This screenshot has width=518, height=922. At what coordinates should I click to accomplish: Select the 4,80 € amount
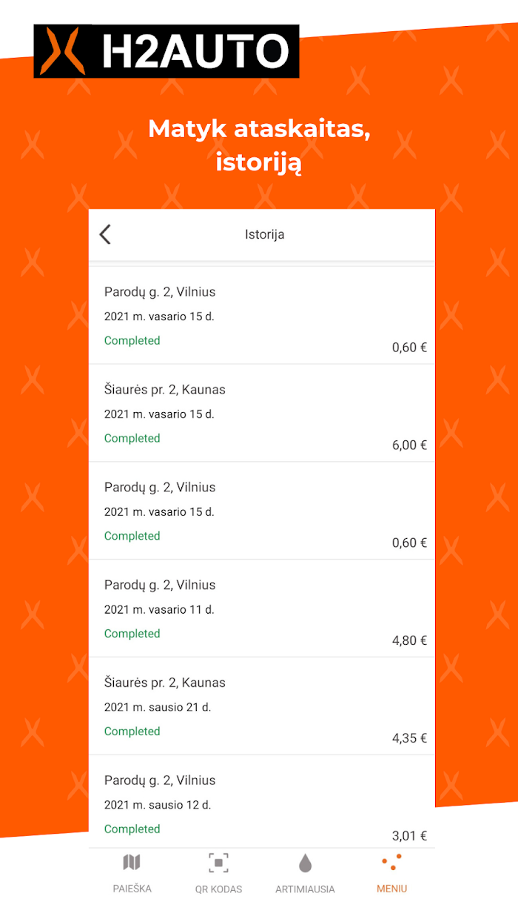pyautogui.click(x=409, y=640)
